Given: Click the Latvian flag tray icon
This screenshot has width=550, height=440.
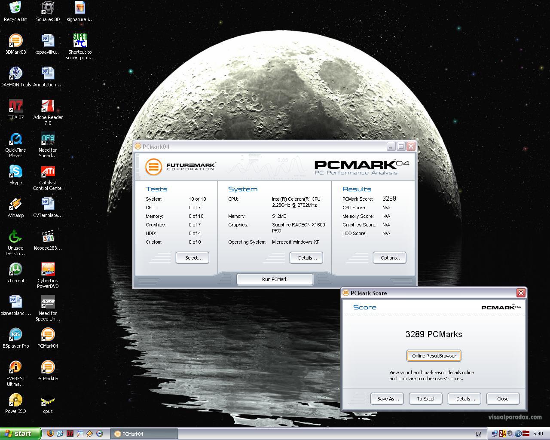Looking at the screenshot, I should [525, 434].
